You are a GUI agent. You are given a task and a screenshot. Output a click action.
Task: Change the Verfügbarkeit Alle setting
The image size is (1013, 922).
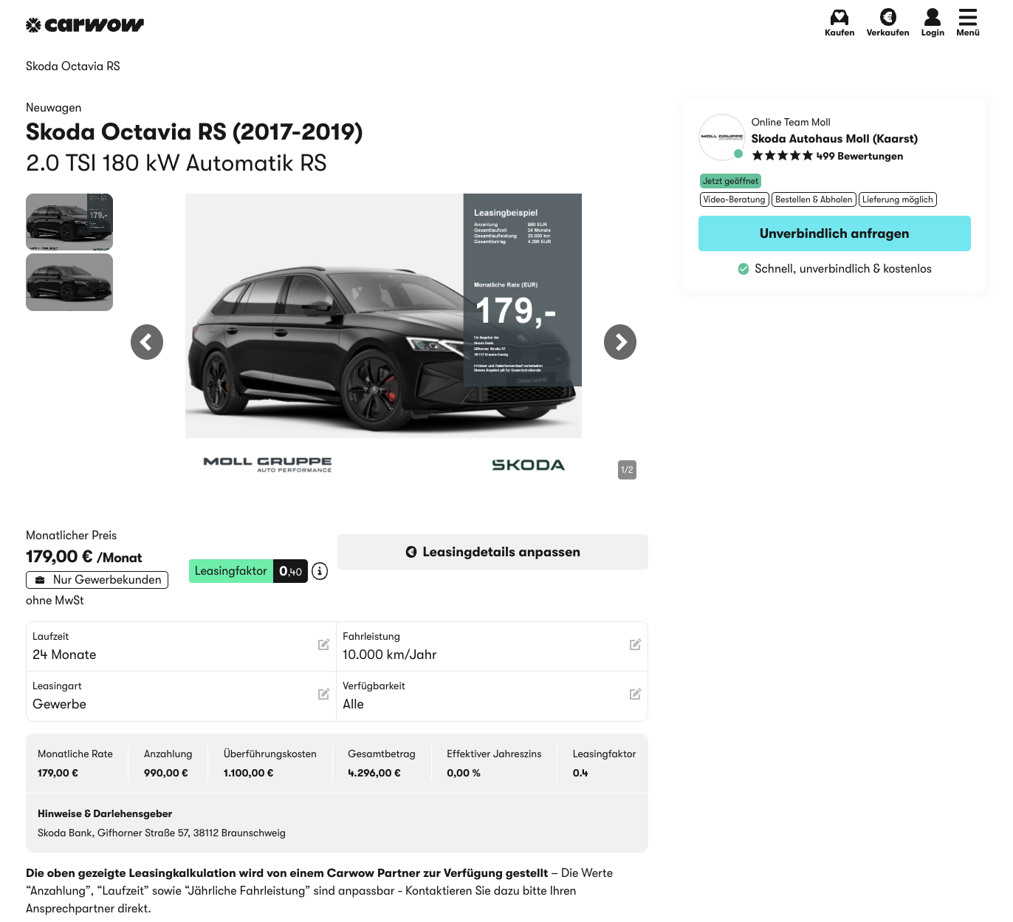pos(635,694)
